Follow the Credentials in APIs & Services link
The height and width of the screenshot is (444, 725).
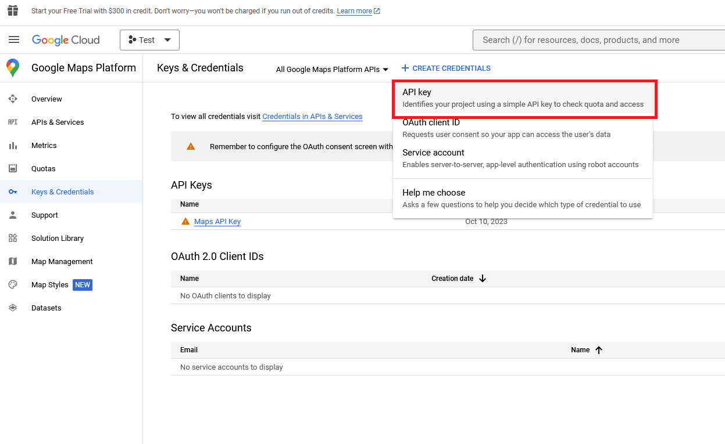pyautogui.click(x=312, y=116)
